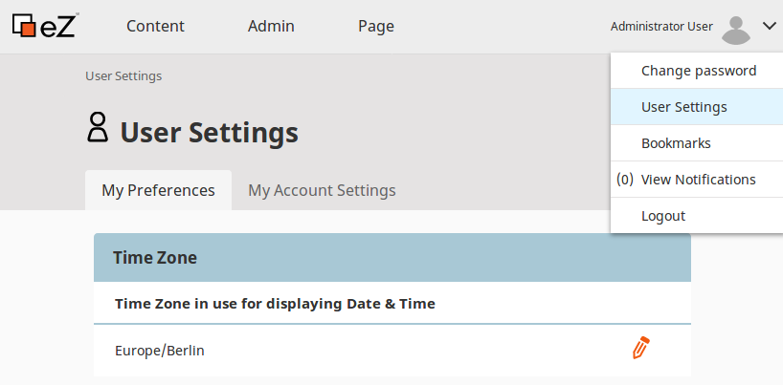
Task: Open Bookmarks from the user menu
Action: pyautogui.click(x=676, y=143)
